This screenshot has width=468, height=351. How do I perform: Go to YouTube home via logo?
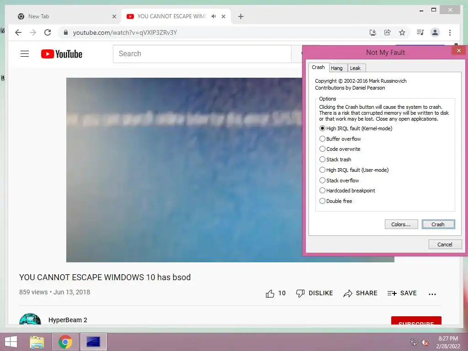coord(62,54)
